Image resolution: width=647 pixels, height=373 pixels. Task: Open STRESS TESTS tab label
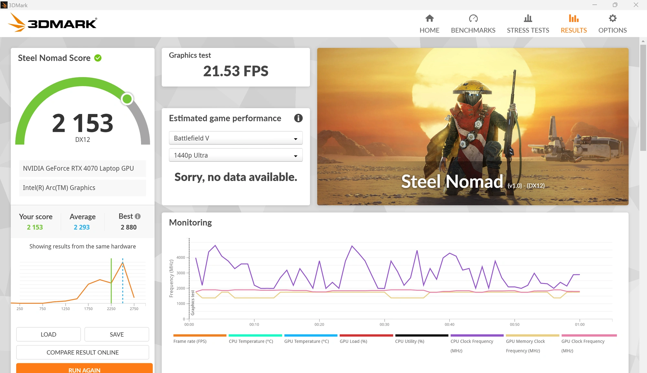[528, 30]
